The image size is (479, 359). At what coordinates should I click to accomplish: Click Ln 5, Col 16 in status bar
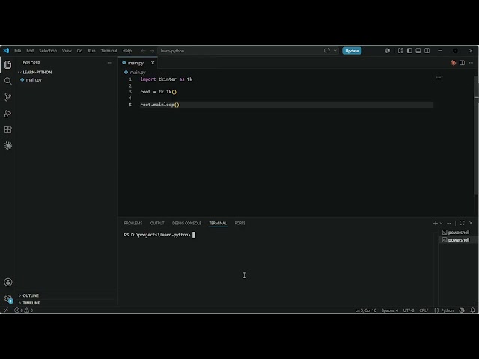365,310
